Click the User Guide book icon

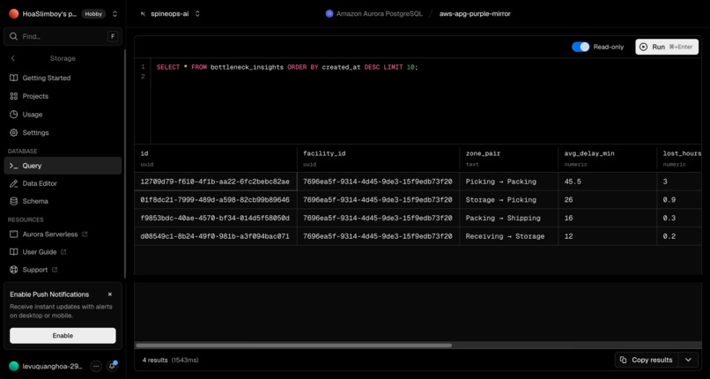14,252
